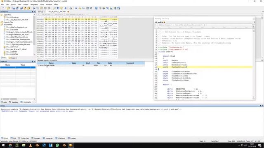Open the Find in Files bottom tab

(24, 138)
